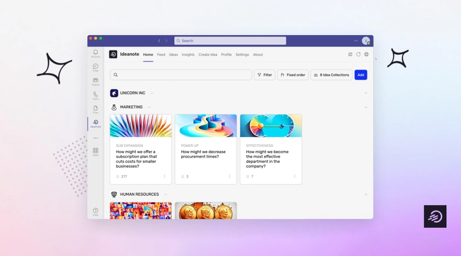Click the Unicorn Inc logo icon

(114, 93)
